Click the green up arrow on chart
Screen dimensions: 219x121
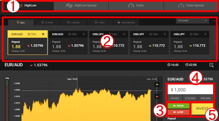pyautogui.click(x=157, y=85)
